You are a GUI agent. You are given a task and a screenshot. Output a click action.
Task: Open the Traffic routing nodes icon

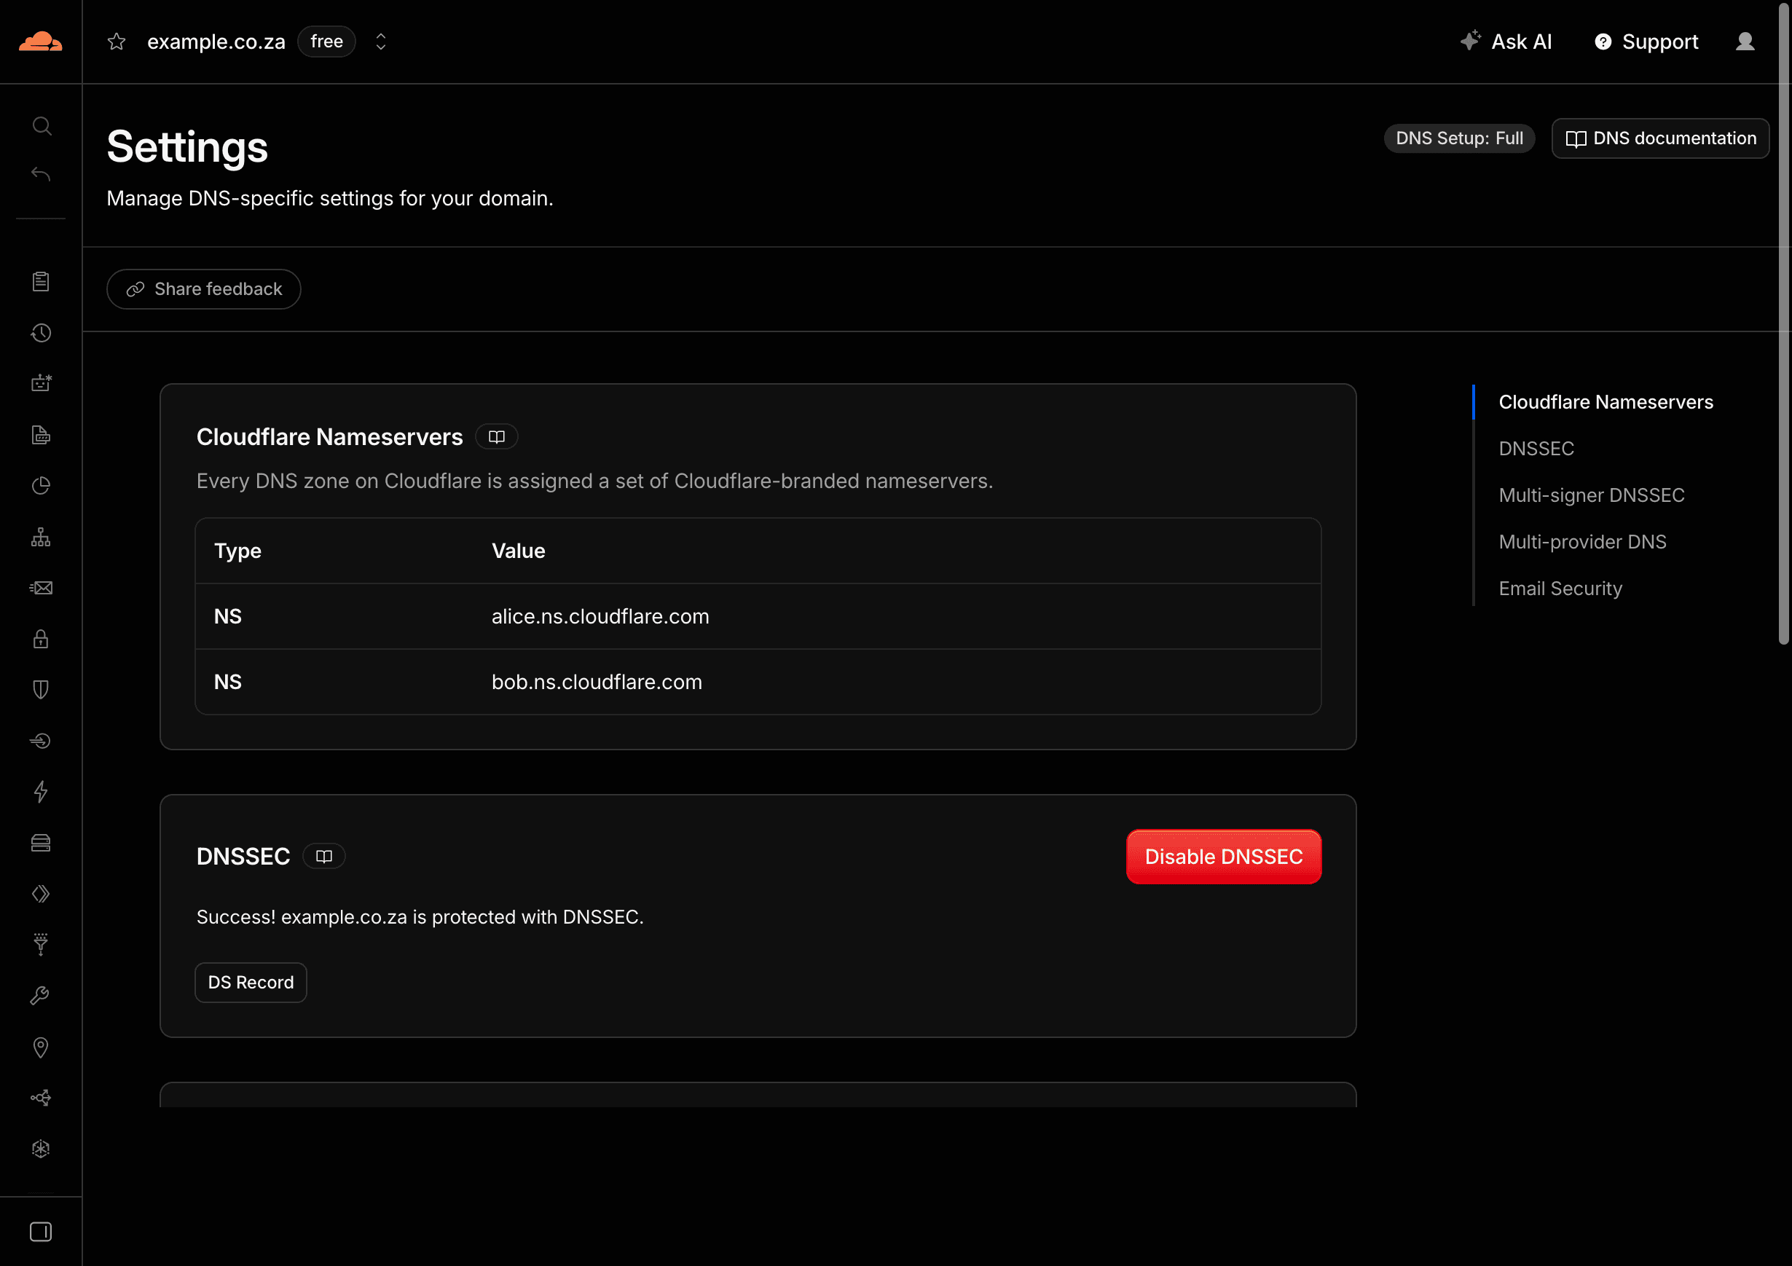tap(42, 1099)
